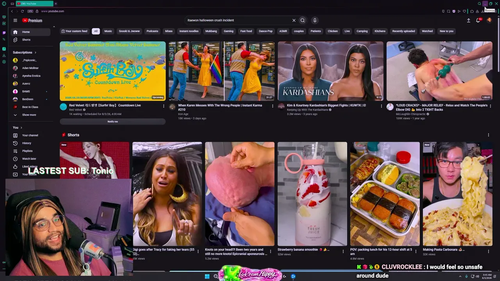
Task: Open the account avatar menu
Action: click(x=489, y=20)
